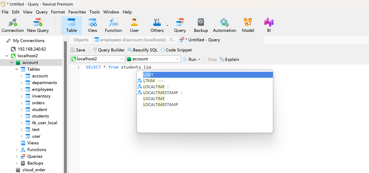
Task: Open the File menu
Action: point(5,12)
